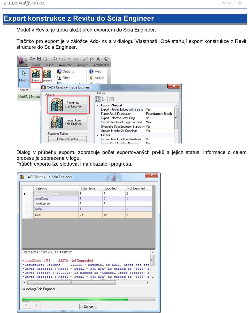Click the Export icon in Add-Ins ribbon
This screenshot has height=313, width=248.
36,75
